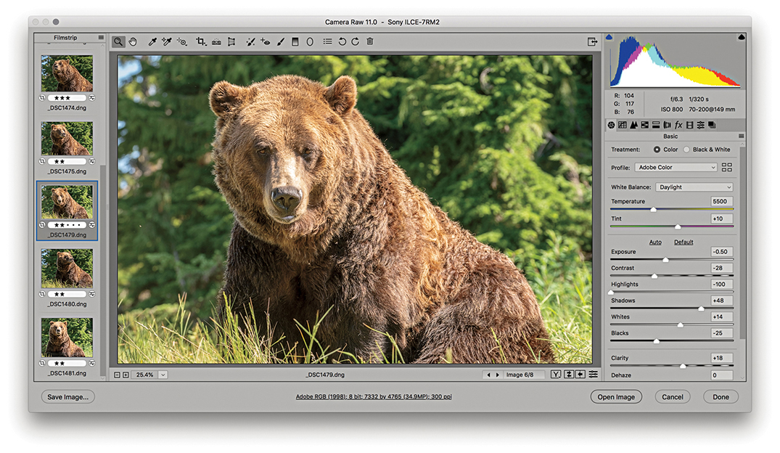Click the Exposure slider handle
This screenshot has width=780, height=453.
665,259
